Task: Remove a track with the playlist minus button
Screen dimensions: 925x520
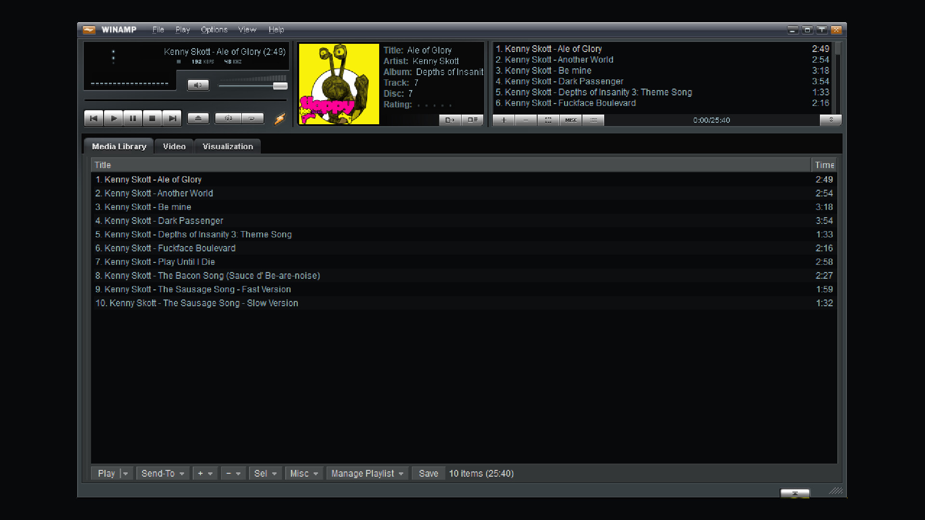Action: point(526,120)
